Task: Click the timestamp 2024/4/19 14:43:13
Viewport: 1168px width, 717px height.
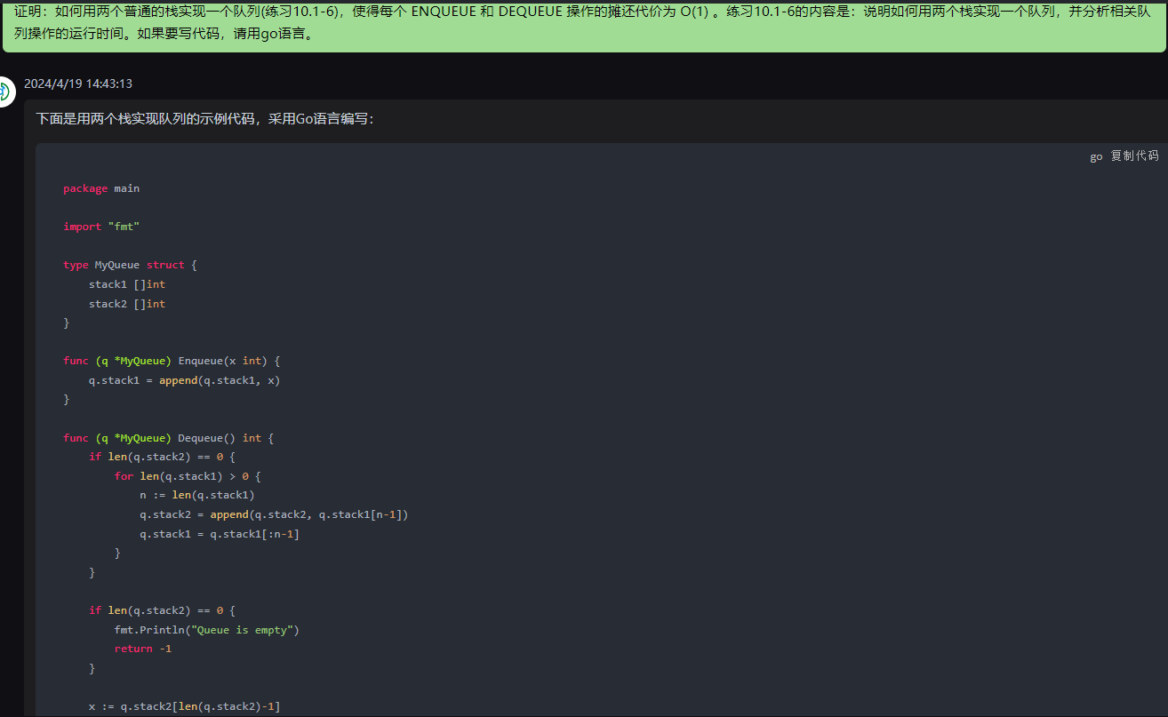Action: pos(78,84)
